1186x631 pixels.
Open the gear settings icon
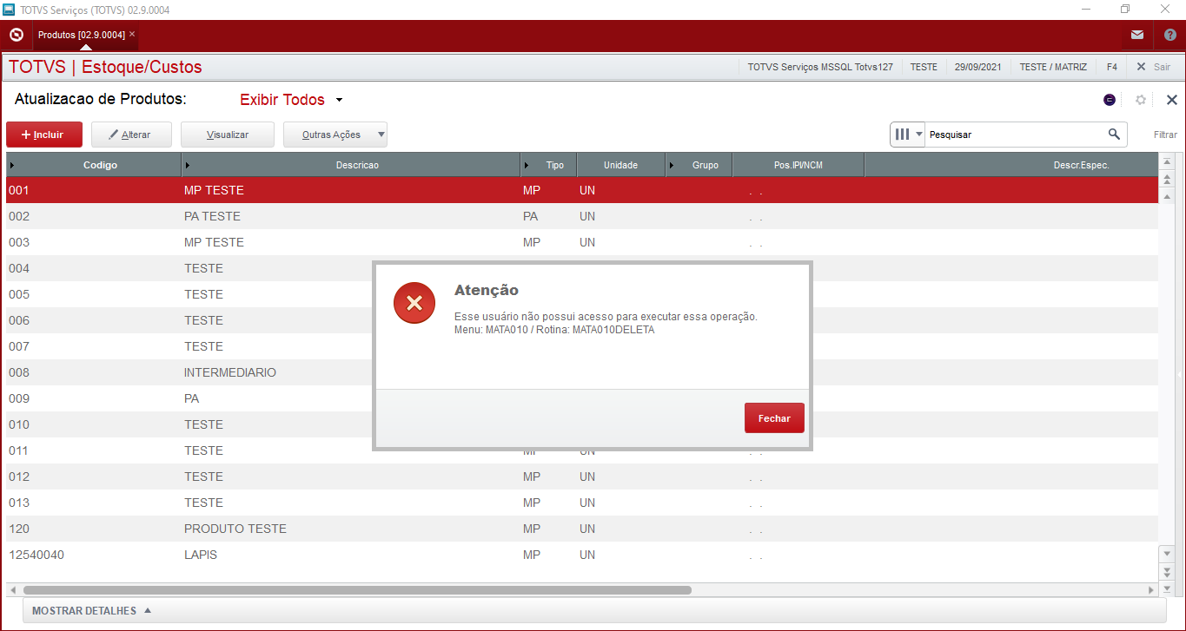click(1141, 100)
